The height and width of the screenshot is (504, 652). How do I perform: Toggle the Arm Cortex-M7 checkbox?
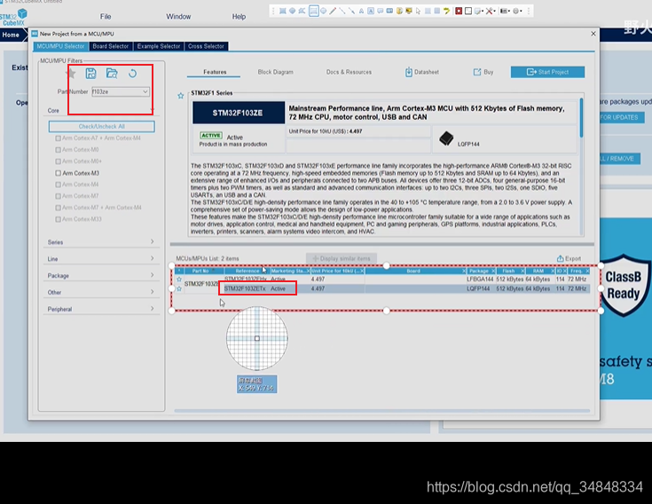[59, 196]
